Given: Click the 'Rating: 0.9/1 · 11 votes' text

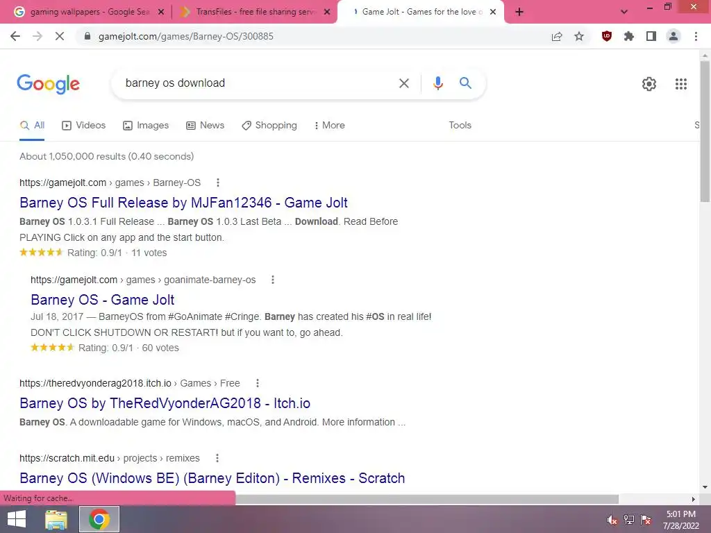Looking at the screenshot, I should tap(117, 253).
